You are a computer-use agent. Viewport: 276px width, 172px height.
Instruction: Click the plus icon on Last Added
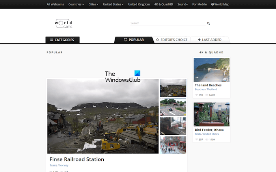tap(199, 40)
